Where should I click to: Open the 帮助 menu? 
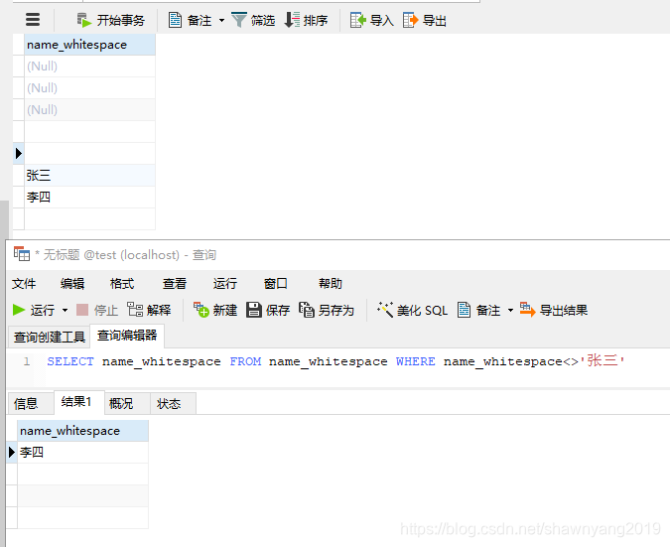[x=331, y=283]
